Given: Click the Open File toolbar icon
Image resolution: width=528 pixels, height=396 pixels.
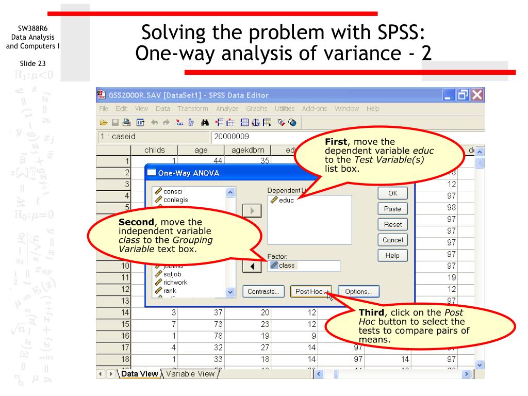Looking at the screenshot, I should pyautogui.click(x=104, y=123).
